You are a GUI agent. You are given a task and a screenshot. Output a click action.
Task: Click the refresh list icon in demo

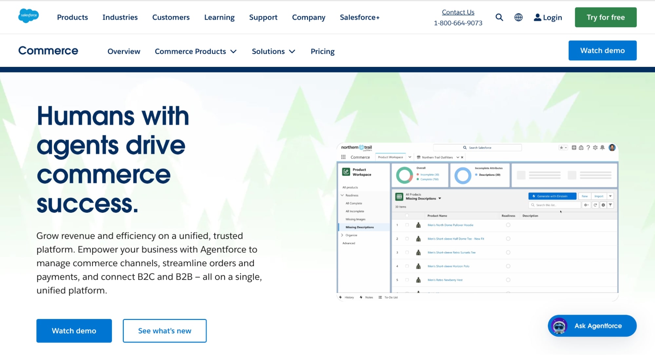coord(595,205)
